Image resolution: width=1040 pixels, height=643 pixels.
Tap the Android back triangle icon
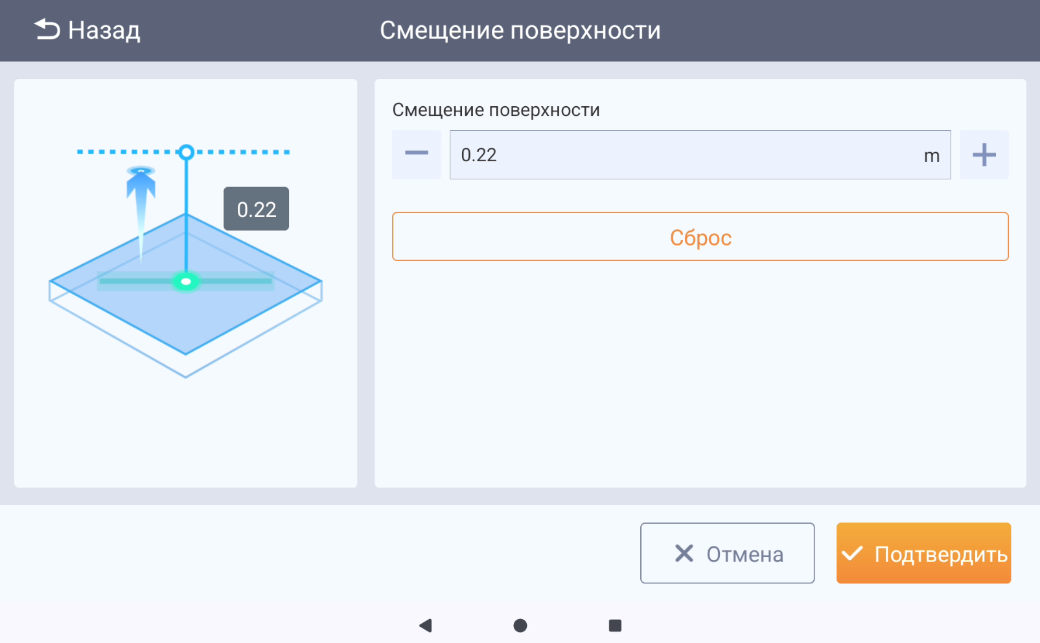click(426, 626)
